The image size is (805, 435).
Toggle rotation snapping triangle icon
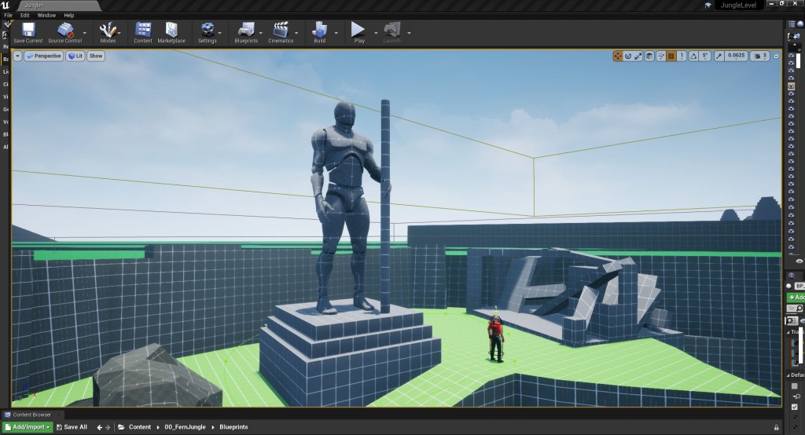coord(693,56)
